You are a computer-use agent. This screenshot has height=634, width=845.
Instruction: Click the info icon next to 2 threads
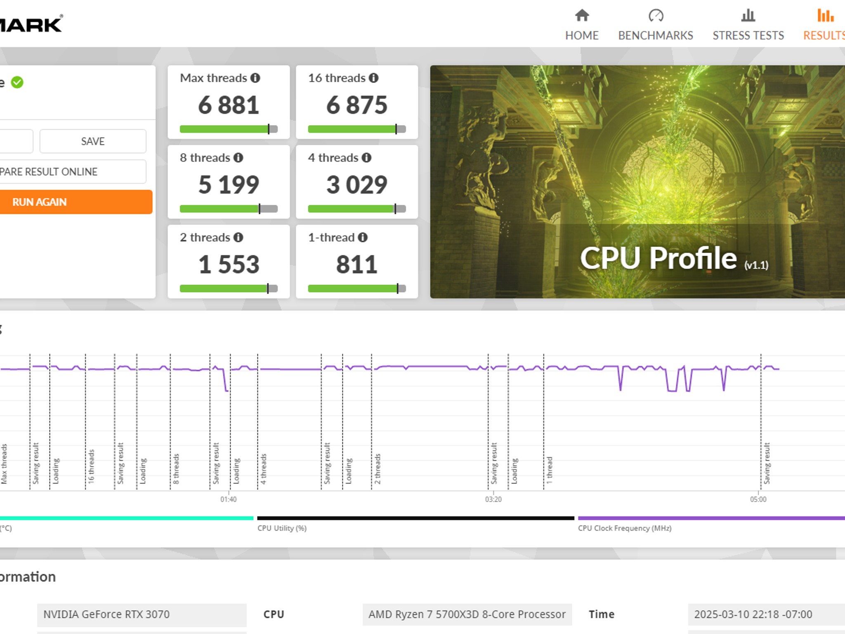238,237
